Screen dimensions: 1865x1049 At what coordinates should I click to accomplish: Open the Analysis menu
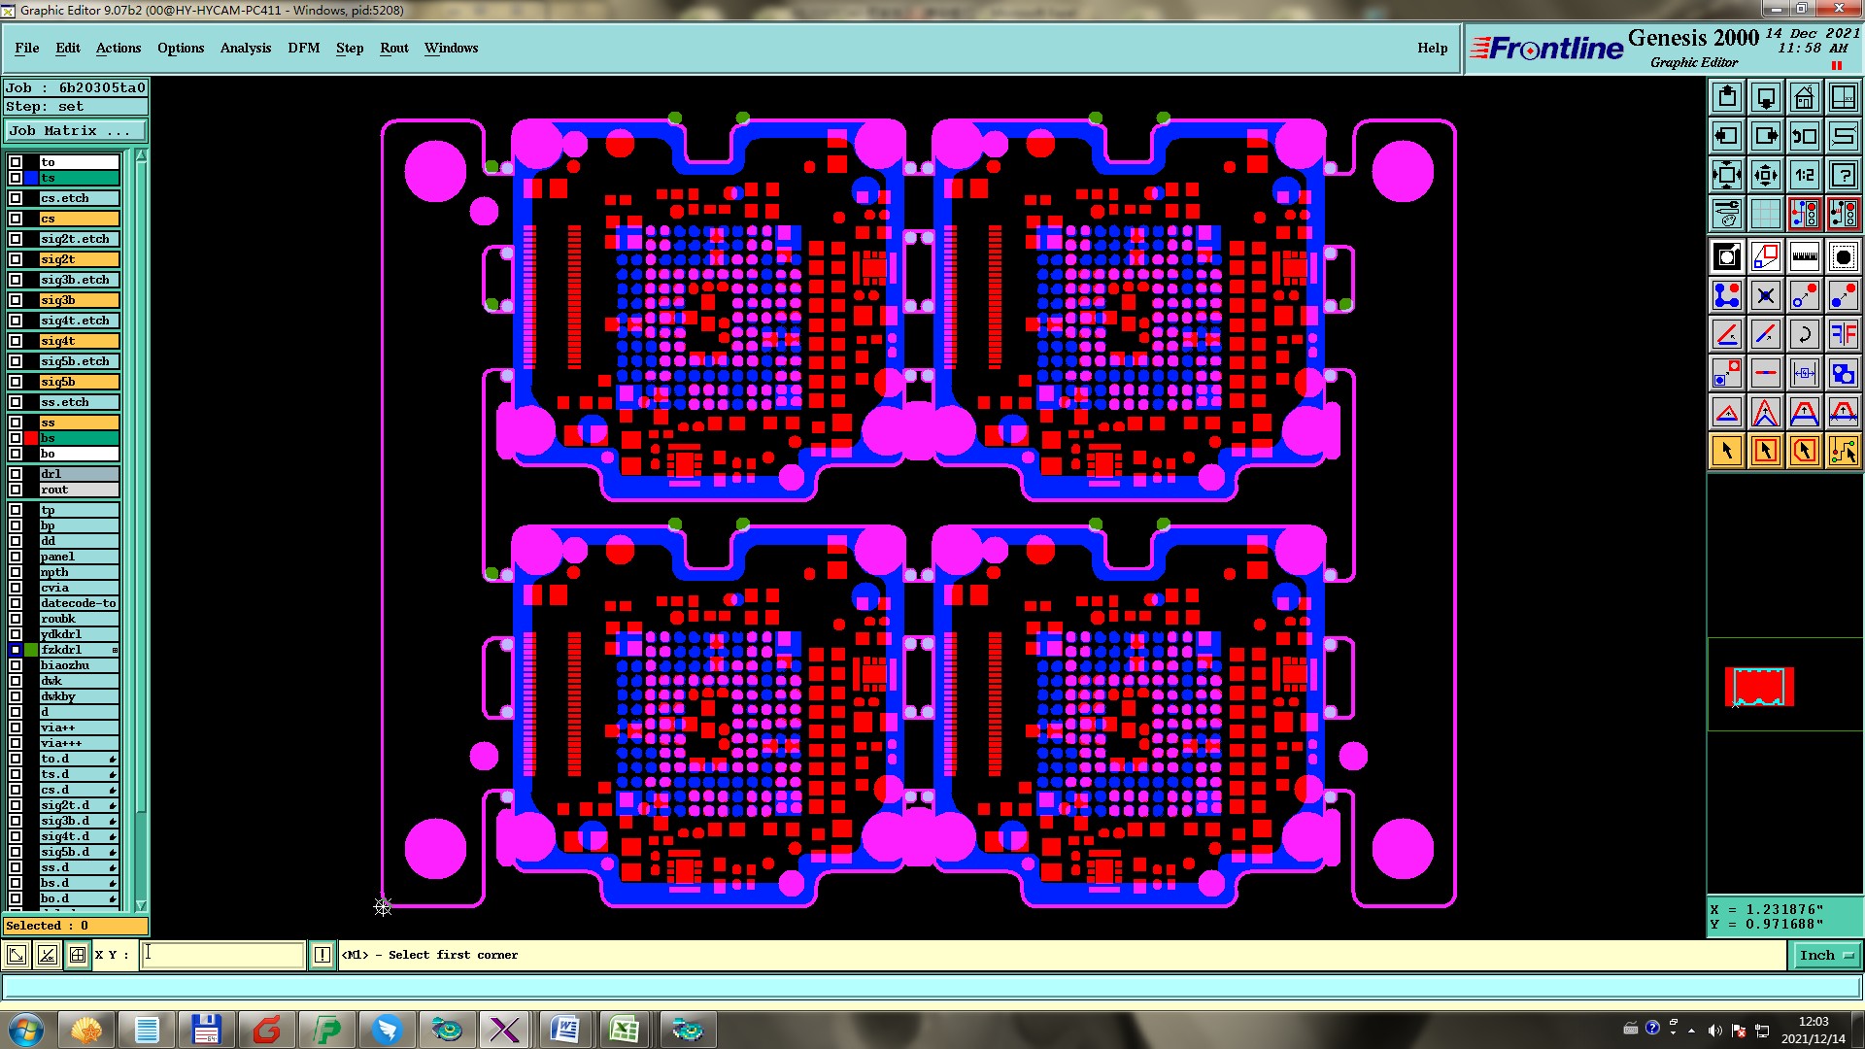[x=245, y=48]
